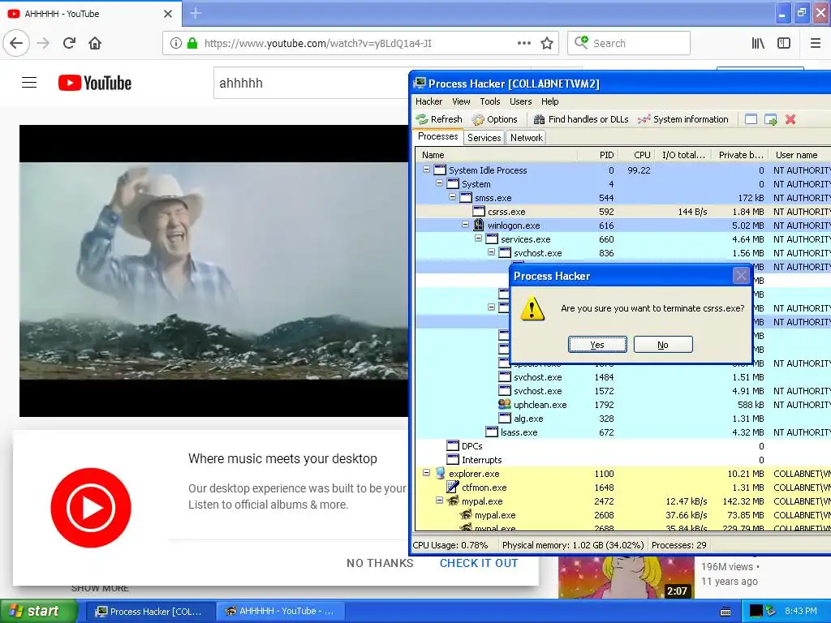Select the Processes tab

pyautogui.click(x=437, y=136)
